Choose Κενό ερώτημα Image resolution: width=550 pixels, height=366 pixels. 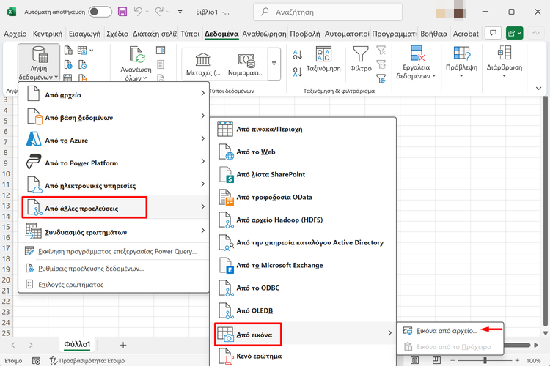(303, 356)
